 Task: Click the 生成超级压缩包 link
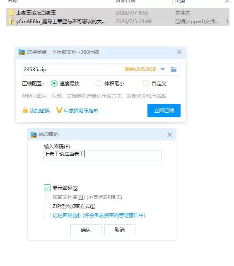click(81, 111)
